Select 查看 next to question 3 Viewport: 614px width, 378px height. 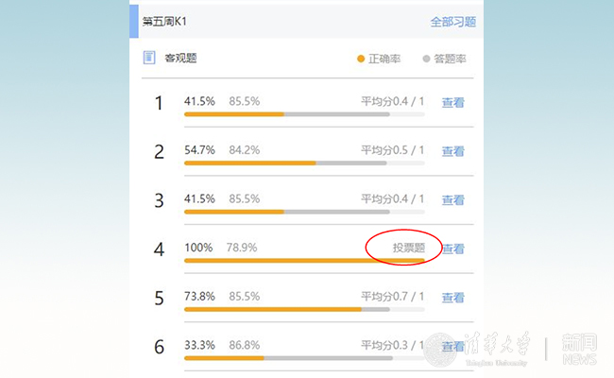point(453,200)
